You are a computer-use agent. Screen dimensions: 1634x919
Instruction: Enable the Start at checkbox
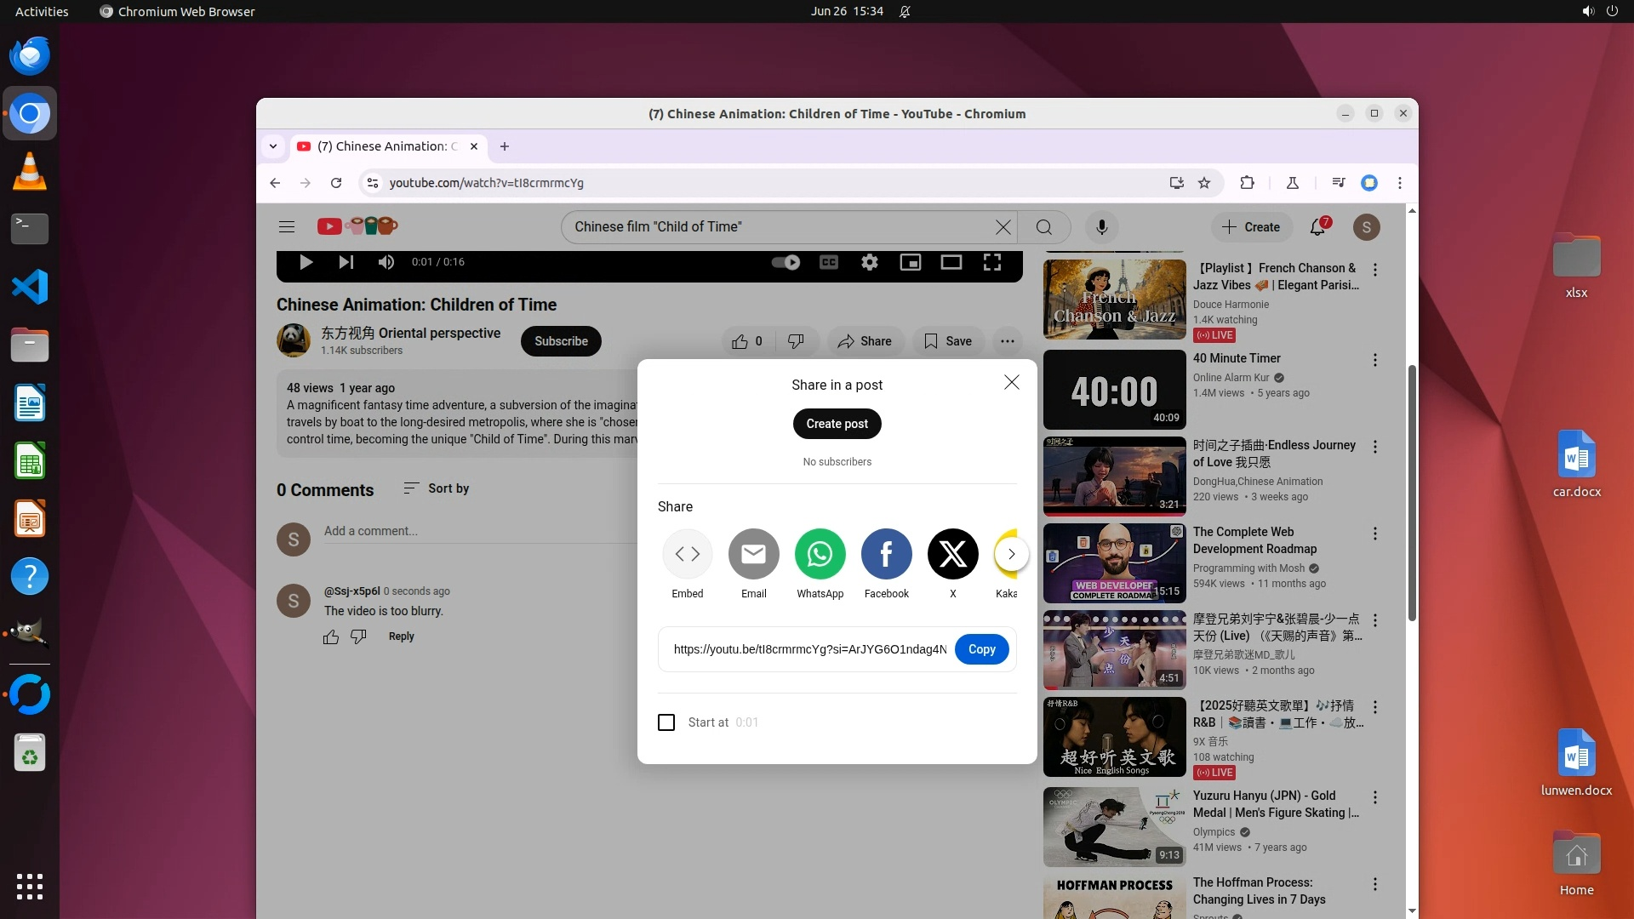pyautogui.click(x=666, y=722)
